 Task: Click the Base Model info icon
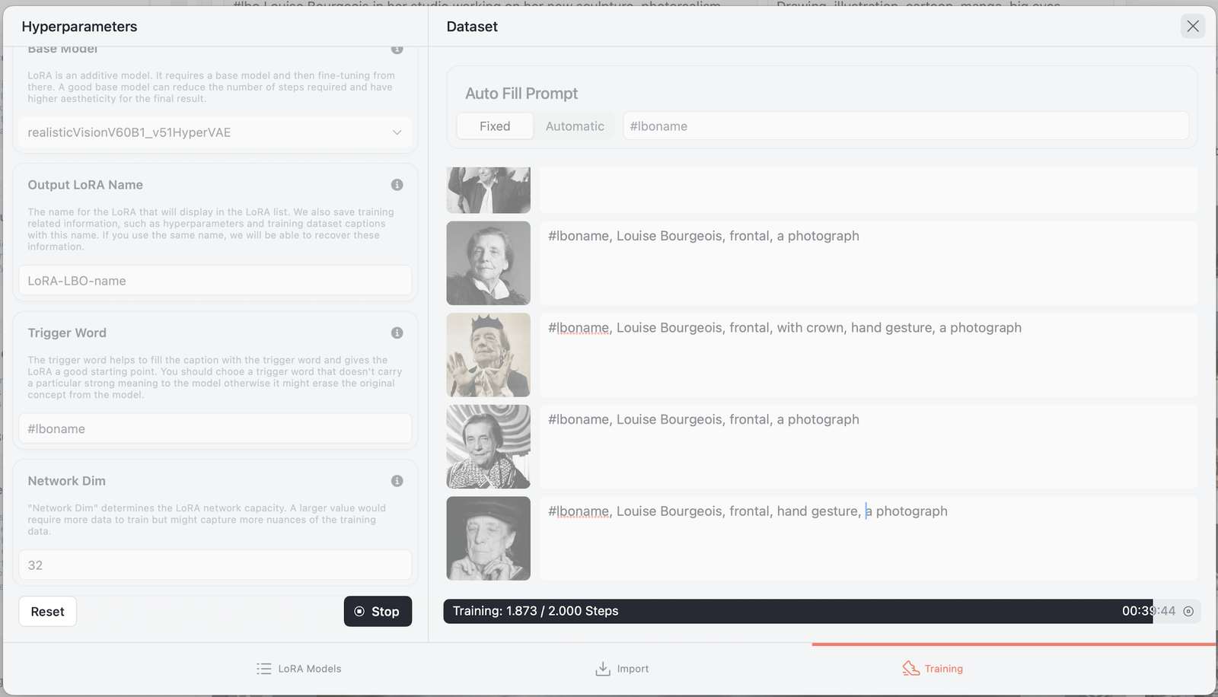(x=397, y=49)
